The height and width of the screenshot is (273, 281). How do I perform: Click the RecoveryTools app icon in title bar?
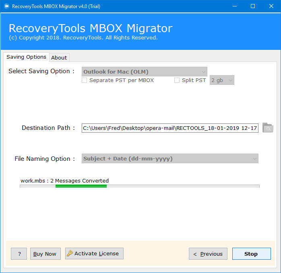pos(7,6)
